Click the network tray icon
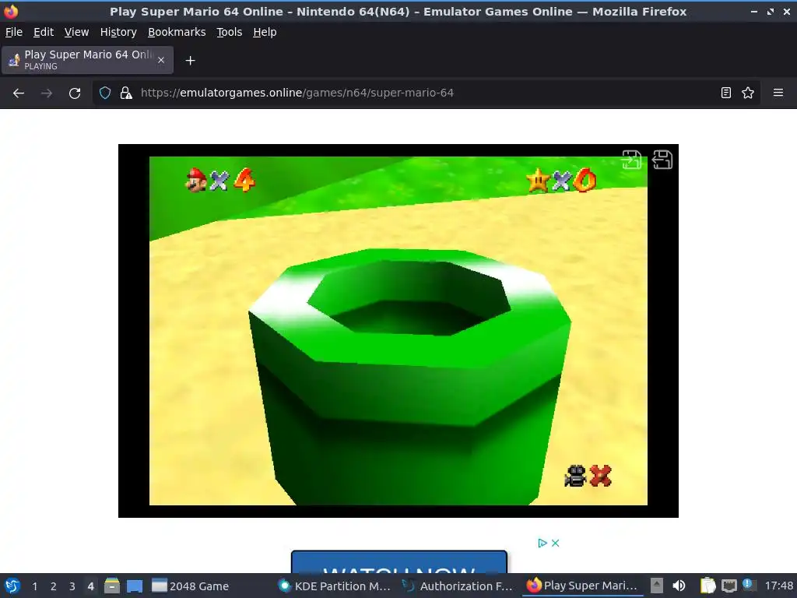The height and width of the screenshot is (598, 797). point(729,586)
